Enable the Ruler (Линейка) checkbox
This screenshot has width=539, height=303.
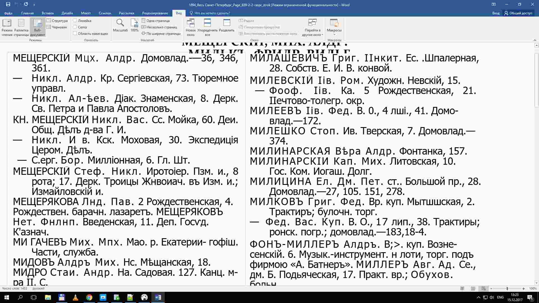[75, 20]
